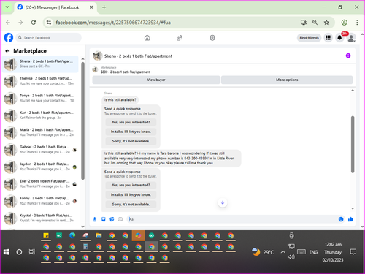Open the notifications bell with 20+ badge
This screenshot has height=274, width=365.
click(x=339, y=38)
